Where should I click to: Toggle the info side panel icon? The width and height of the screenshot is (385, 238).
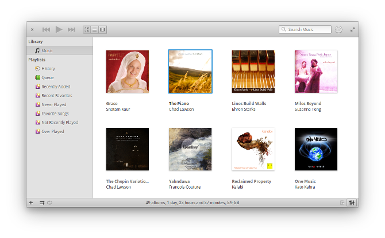(342, 202)
